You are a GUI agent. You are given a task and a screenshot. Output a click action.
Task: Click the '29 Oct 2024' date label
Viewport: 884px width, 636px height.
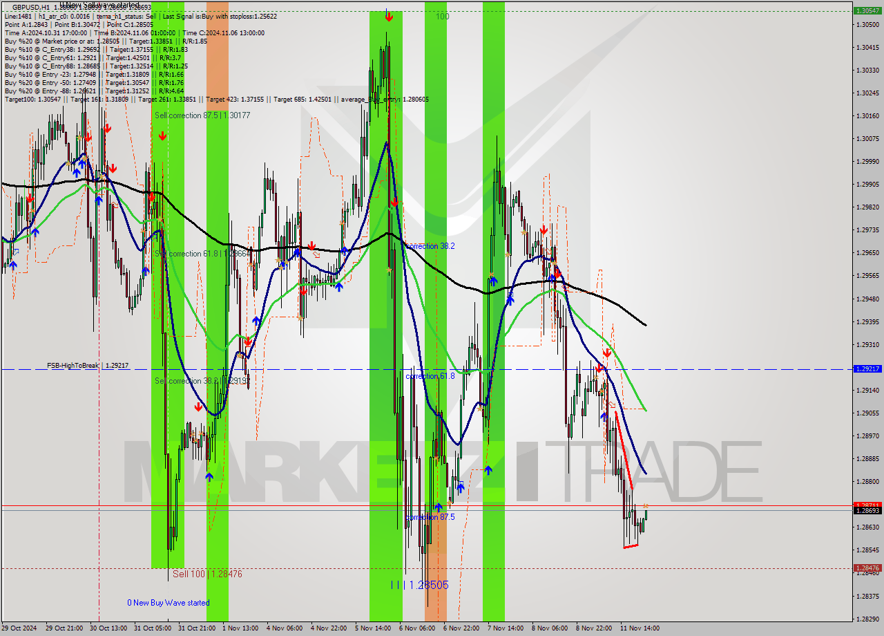coord(20,628)
